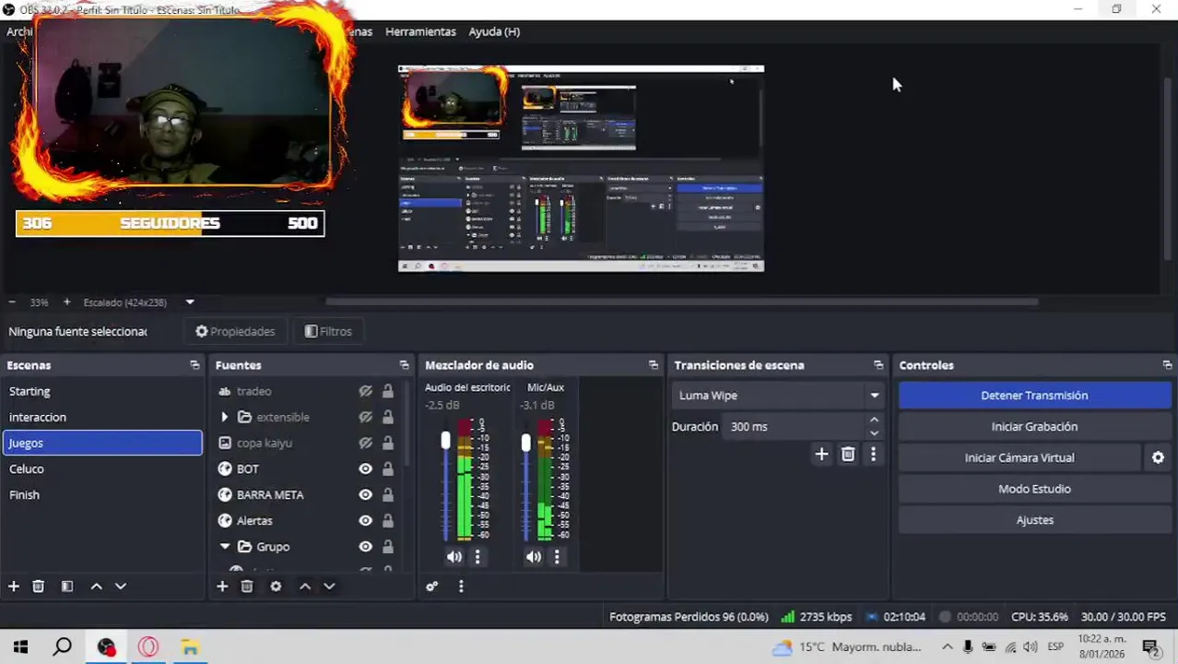
Task: Increase transition duration stepper
Action: click(x=874, y=421)
